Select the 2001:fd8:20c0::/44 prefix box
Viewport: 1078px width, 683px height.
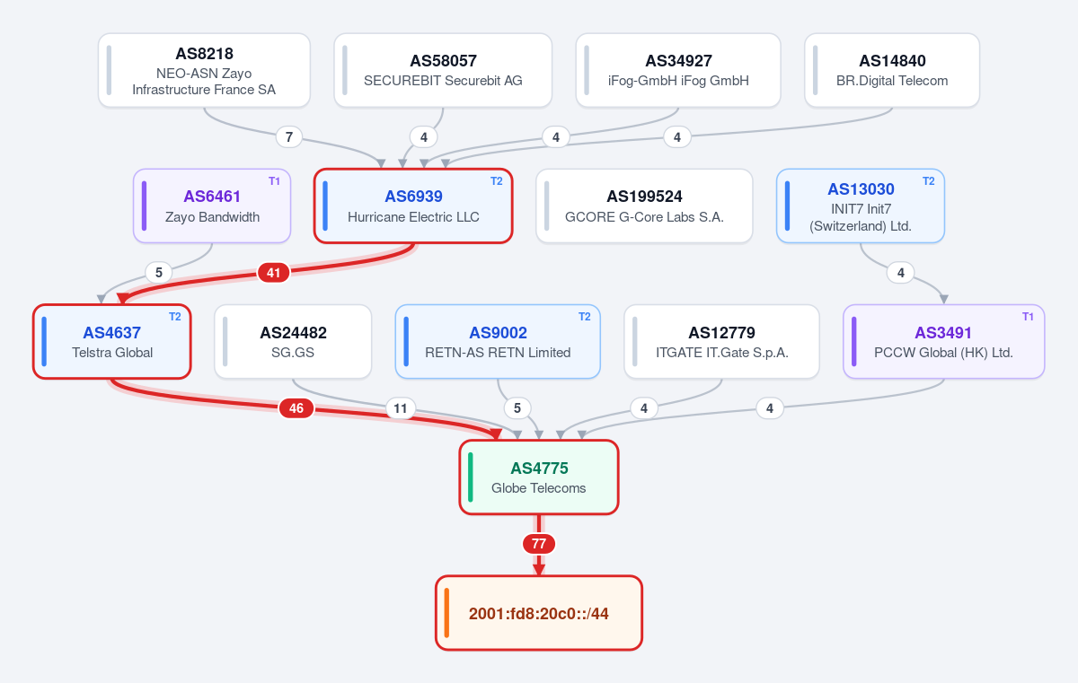(x=539, y=613)
